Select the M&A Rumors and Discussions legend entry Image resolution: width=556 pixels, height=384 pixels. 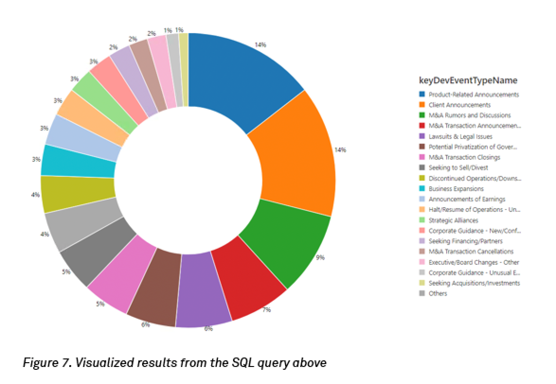point(469,115)
